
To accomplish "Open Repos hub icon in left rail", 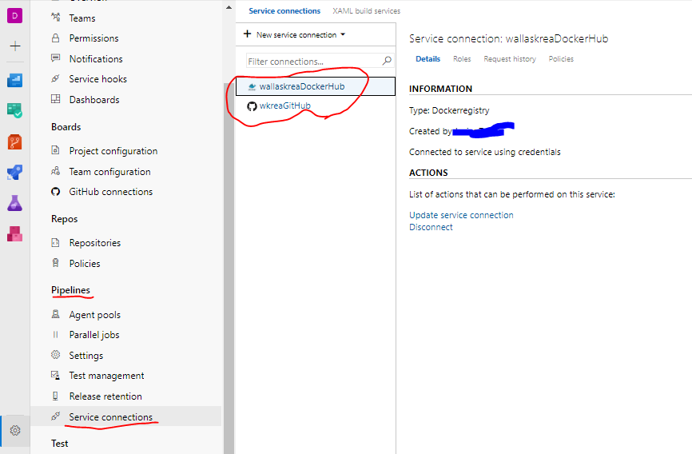I will click(14, 141).
